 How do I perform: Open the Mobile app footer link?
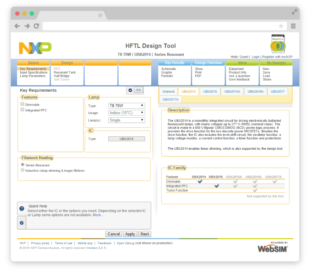click(x=85, y=243)
